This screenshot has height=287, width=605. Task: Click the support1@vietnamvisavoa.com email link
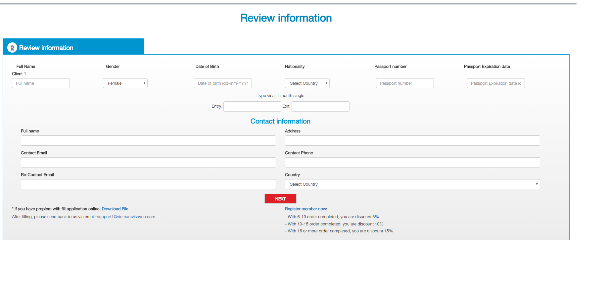126,217
